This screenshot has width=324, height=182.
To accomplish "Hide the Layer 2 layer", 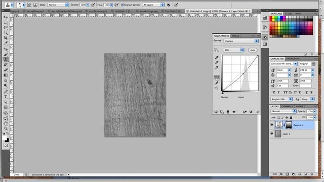I will (x=272, y=133).
